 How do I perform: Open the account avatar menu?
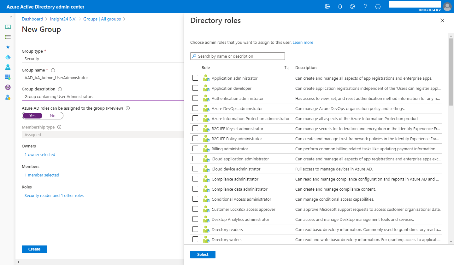(447, 7)
